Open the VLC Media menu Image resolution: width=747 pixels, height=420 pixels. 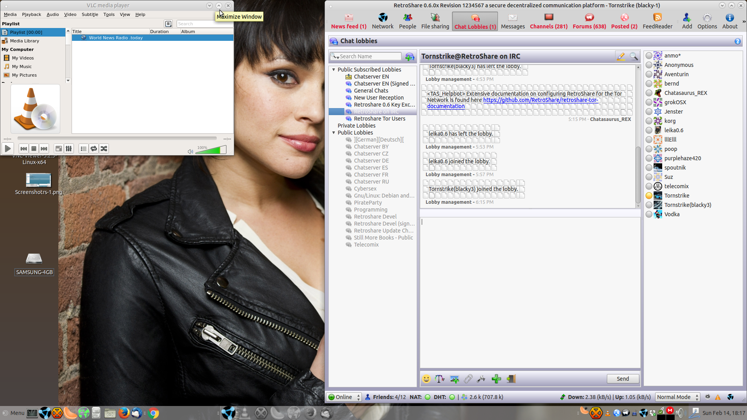(10, 14)
